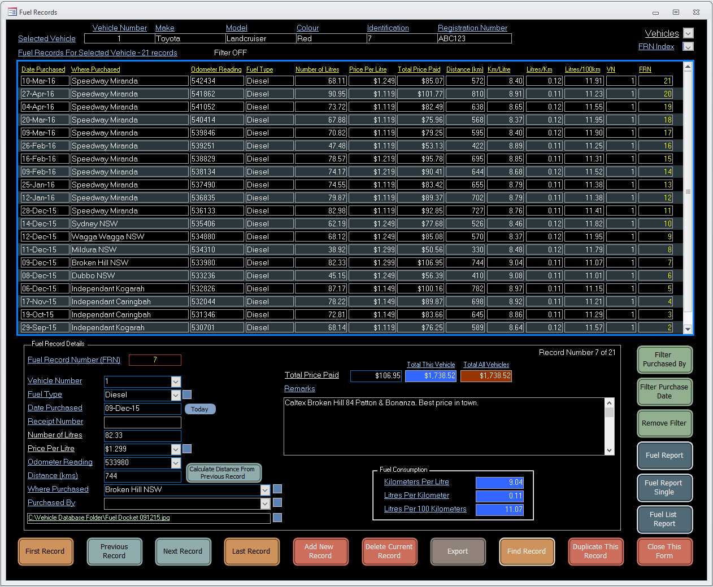Viewport: 713px width, 587px height.
Task: Click the blue icon beside Purchased By
Action: pos(277,502)
